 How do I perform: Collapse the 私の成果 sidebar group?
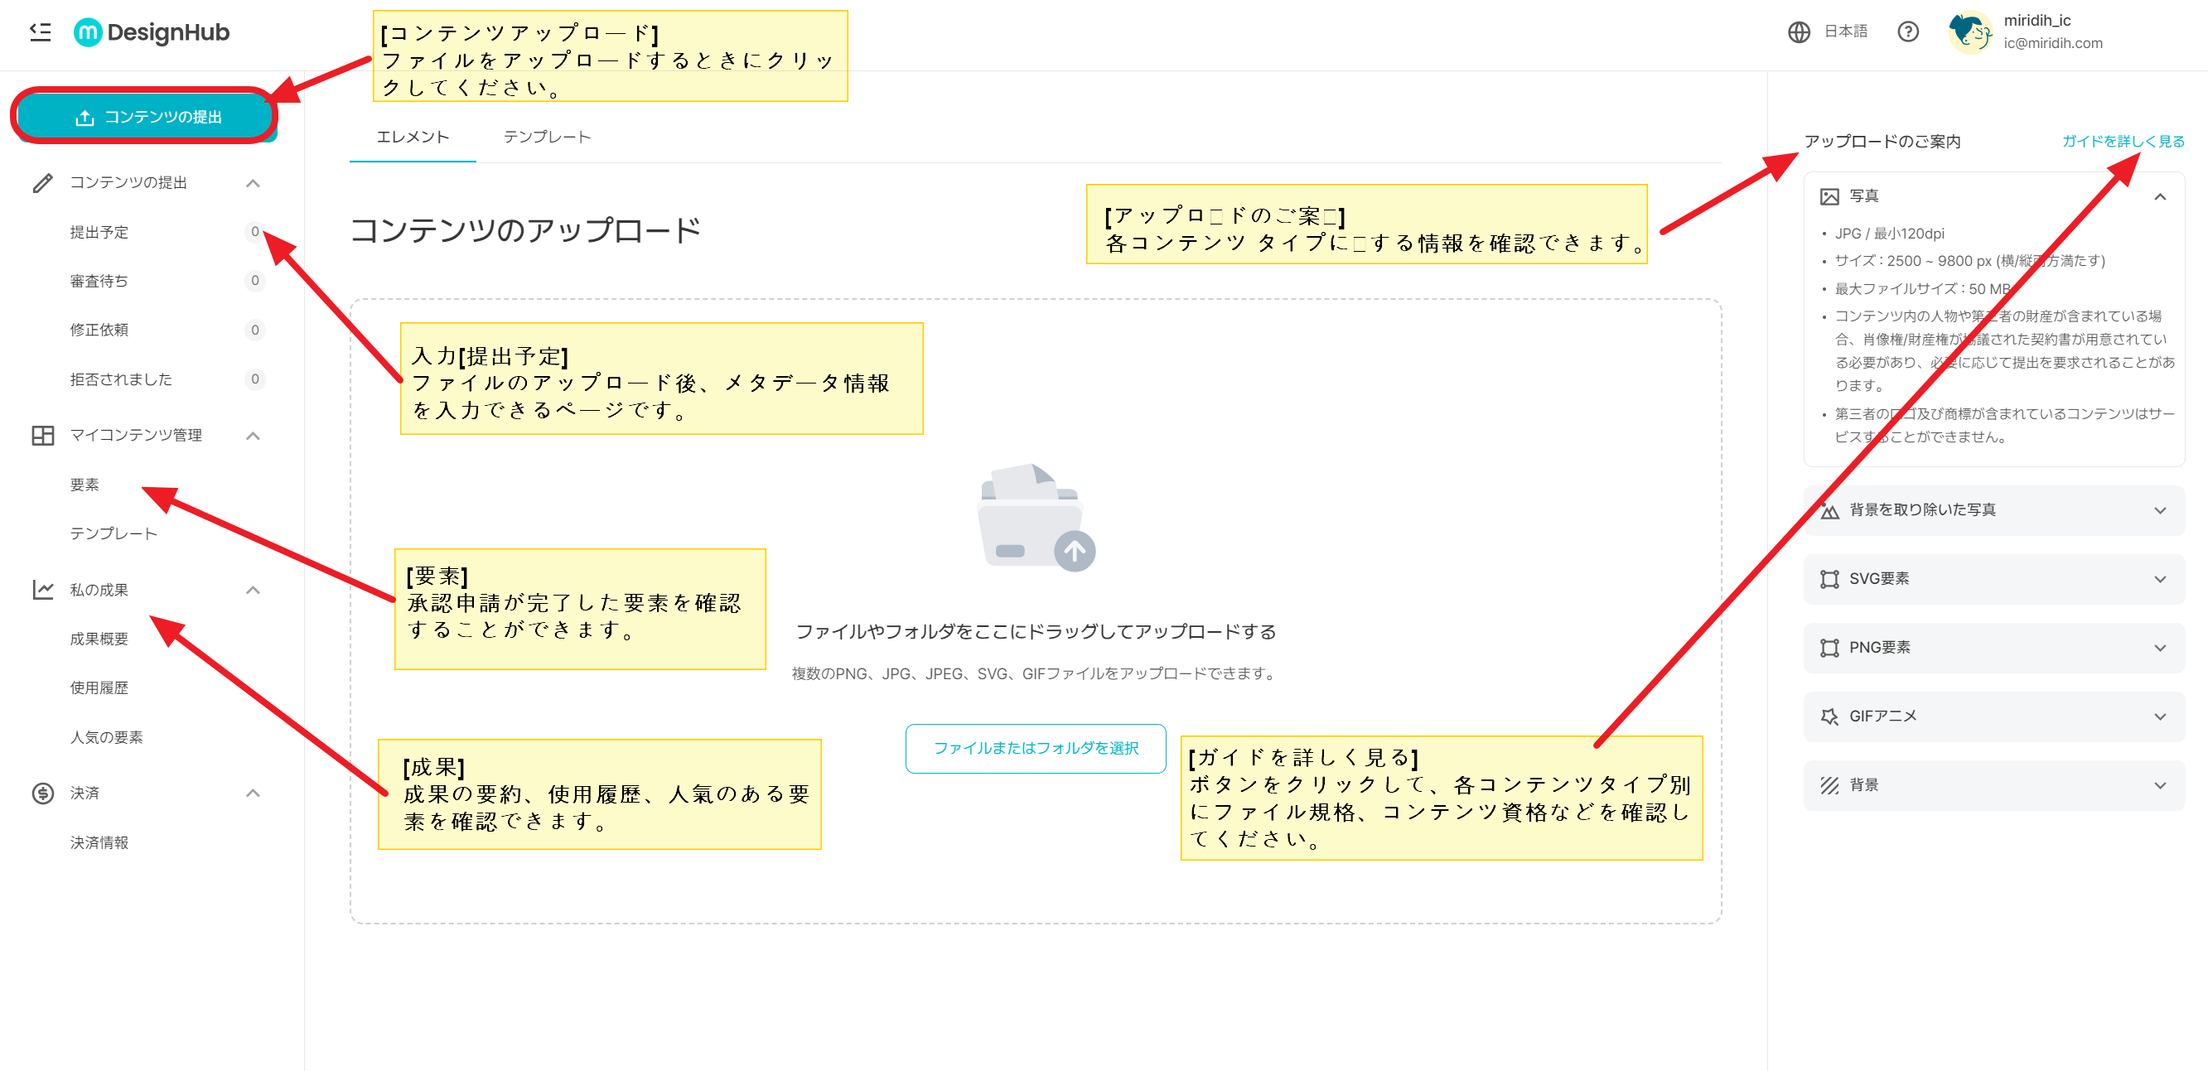point(253,590)
